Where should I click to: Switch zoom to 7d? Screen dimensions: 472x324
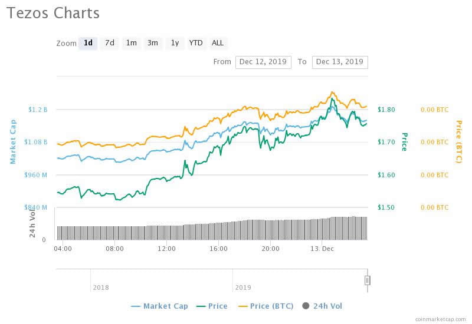click(x=109, y=43)
